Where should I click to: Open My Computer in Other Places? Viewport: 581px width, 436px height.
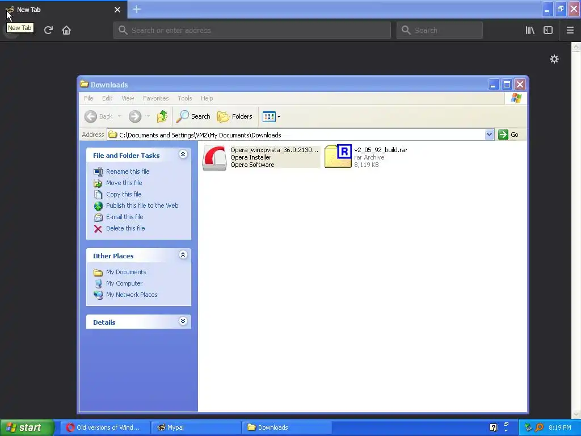[124, 283]
